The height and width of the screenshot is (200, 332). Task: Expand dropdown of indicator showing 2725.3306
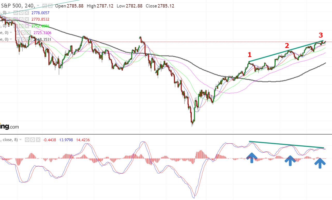tap(11, 33)
